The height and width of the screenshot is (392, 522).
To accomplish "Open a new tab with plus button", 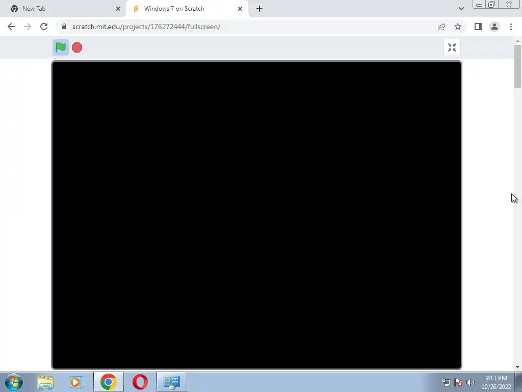I will 259,9.
